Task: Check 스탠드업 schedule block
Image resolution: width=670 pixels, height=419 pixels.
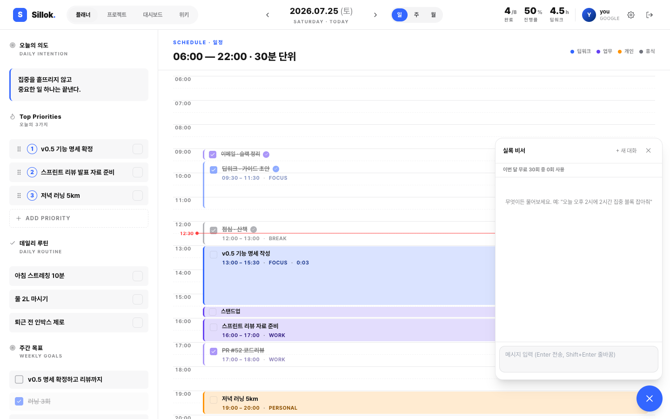Action: coord(213,312)
